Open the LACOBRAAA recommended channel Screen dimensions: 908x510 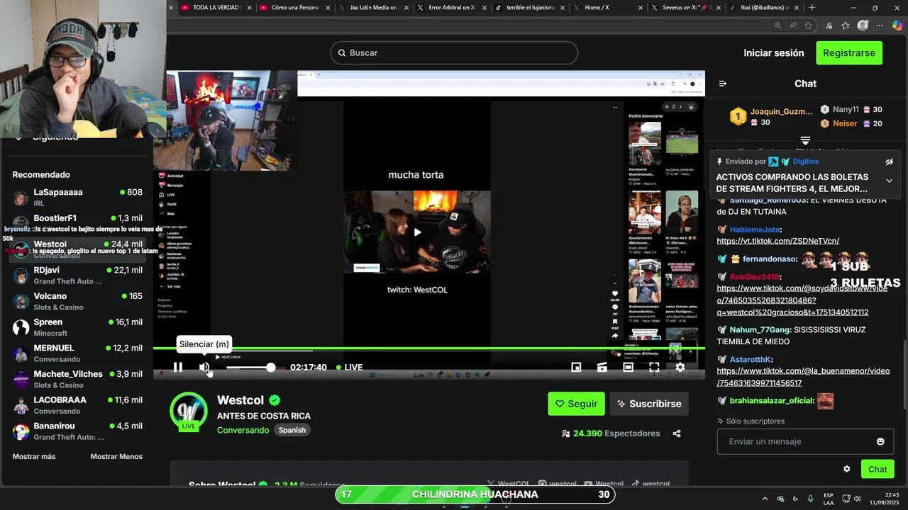[x=77, y=405]
